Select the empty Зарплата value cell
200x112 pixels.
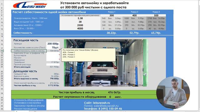click(x=53, y=53)
